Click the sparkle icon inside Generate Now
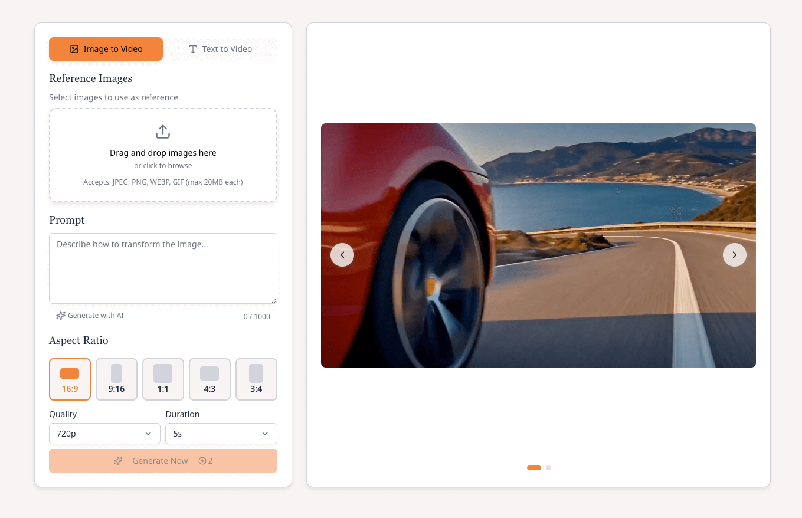Viewport: 802px width, 518px height. (119, 460)
